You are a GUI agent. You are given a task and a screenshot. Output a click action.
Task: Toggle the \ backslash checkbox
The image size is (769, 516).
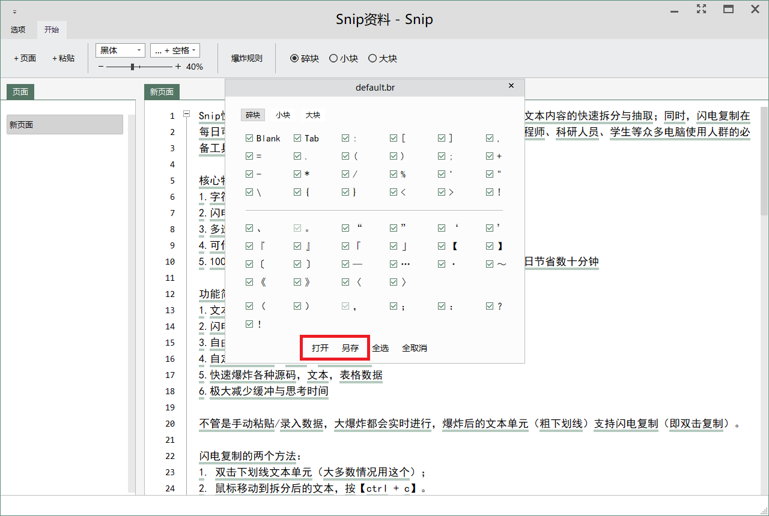pos(249,193)
